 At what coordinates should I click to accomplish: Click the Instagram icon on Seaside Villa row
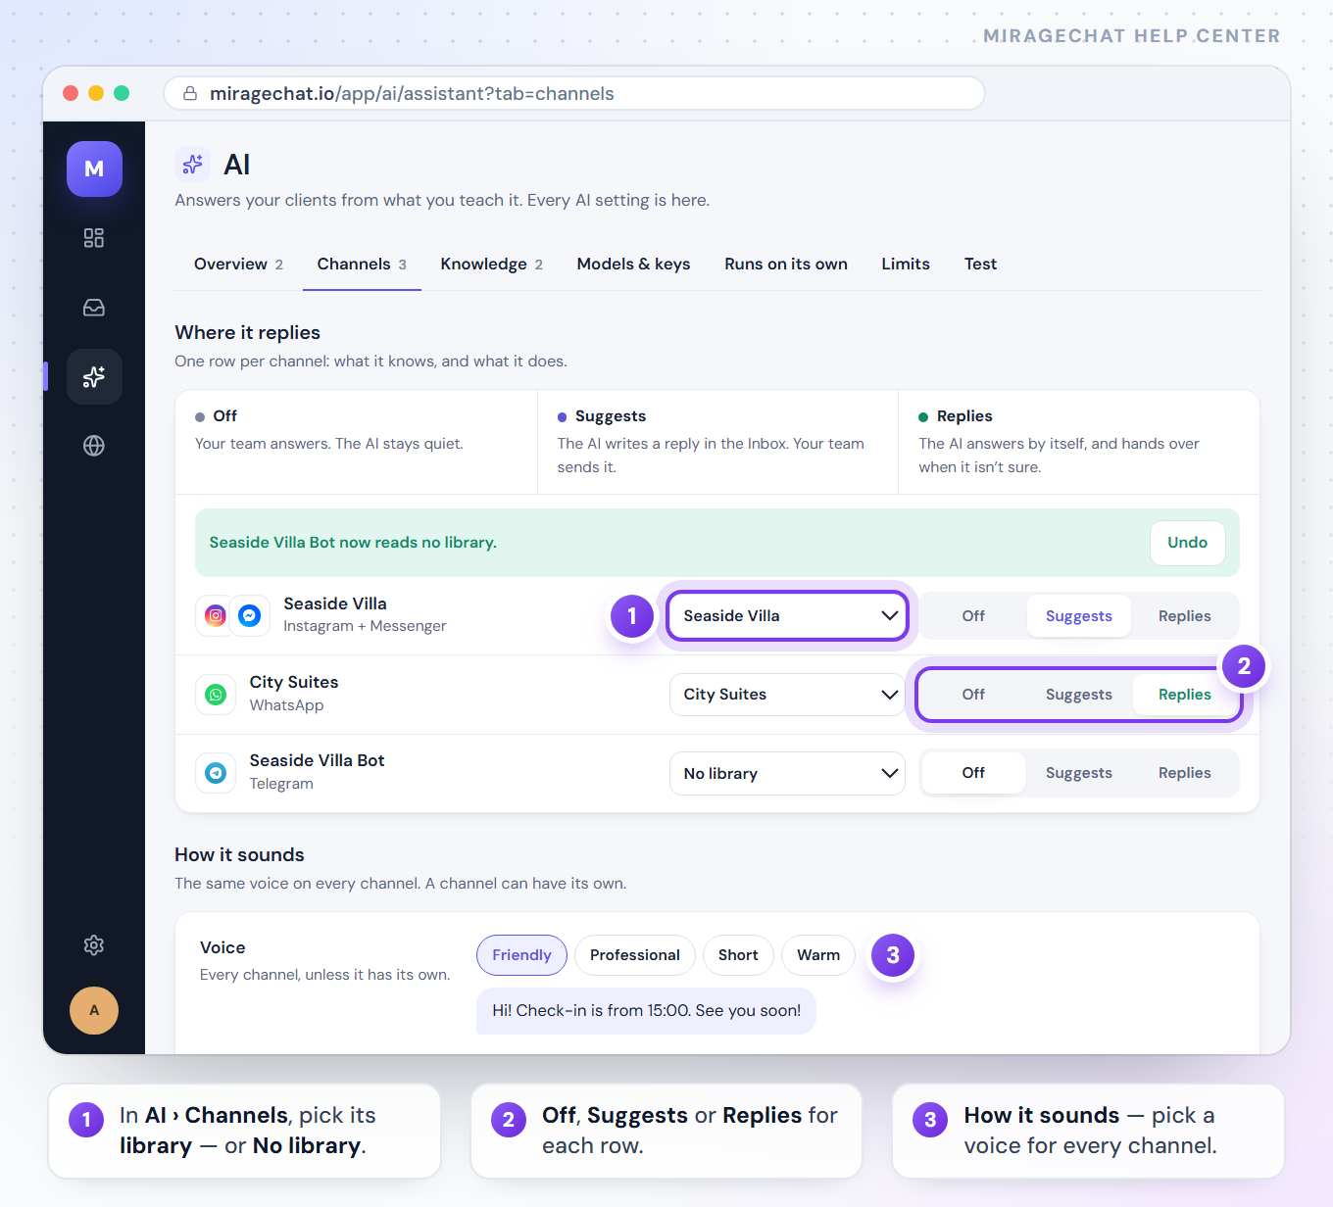tap(216, 615)
